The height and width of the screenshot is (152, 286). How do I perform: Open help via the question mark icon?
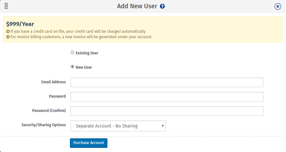tap(162, 6)
